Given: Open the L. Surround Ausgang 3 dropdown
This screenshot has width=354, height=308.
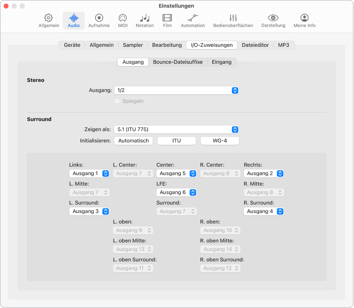Looking at the screenshot, I should point(89,211).
